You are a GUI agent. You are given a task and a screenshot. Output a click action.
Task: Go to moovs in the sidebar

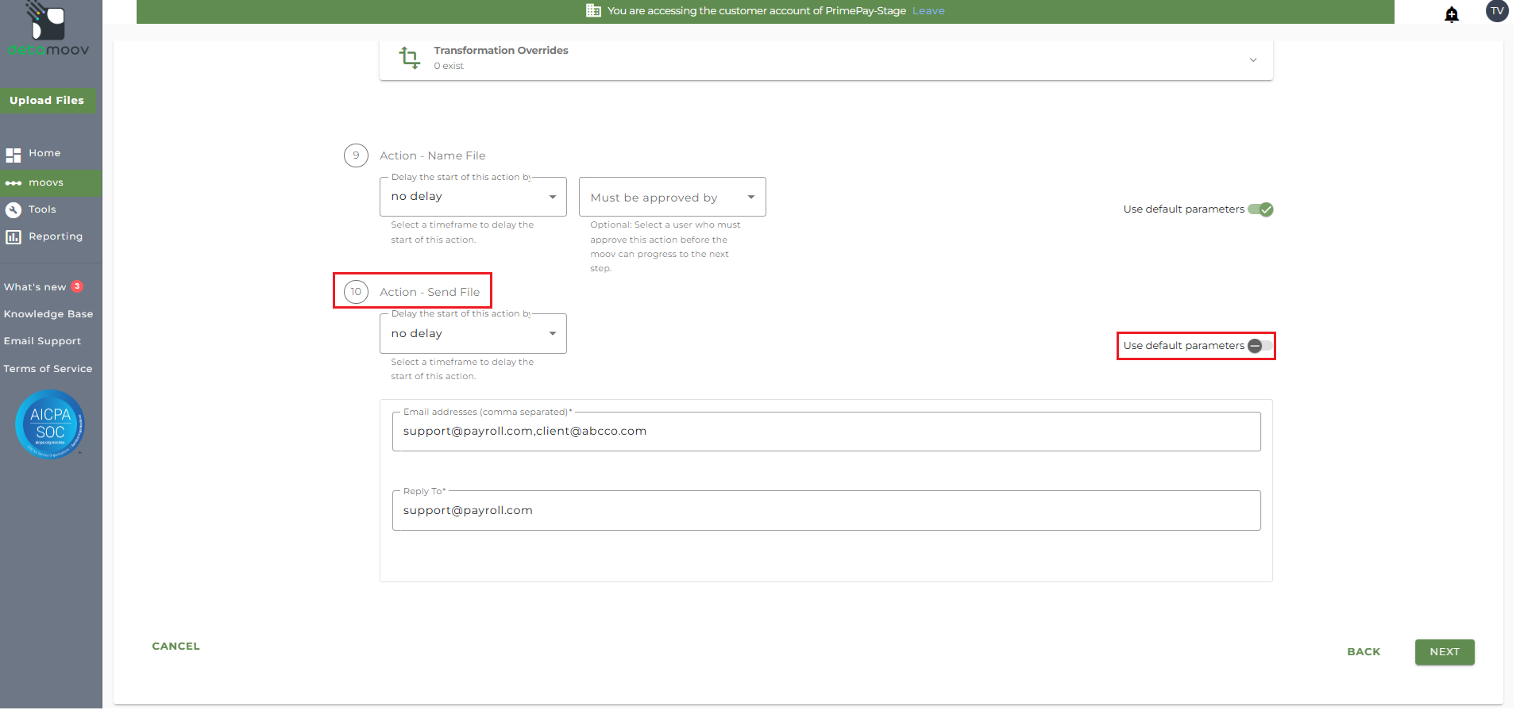[46, 182]
